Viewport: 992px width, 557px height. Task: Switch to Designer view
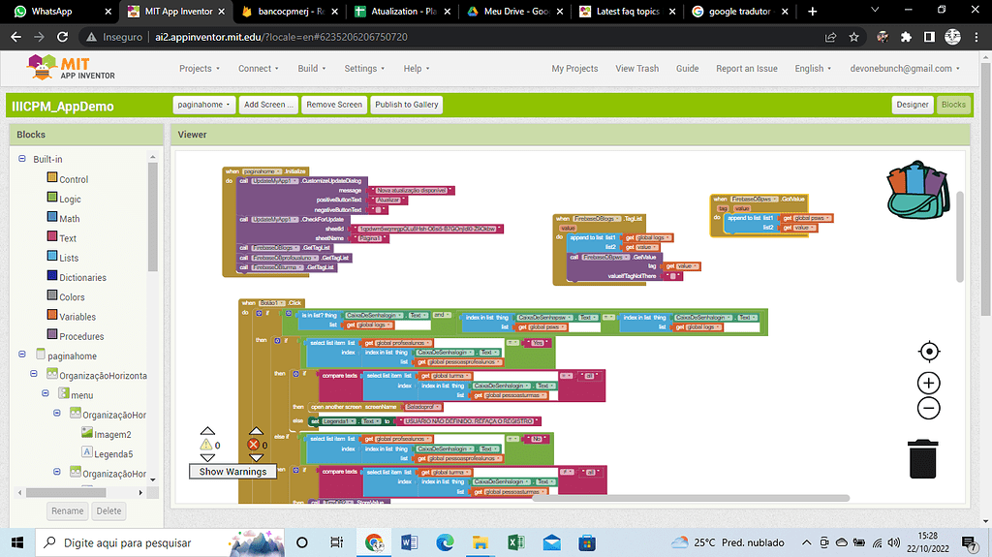(912, 105)
